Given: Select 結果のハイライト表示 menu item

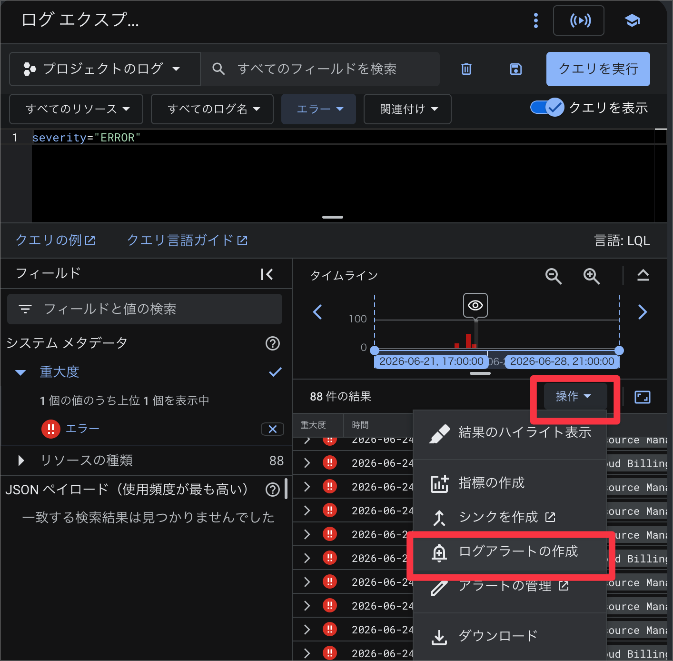Looking at the screenshot, I should (x=509, y=432).
